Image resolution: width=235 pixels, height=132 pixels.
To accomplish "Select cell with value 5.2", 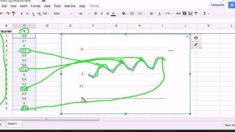I will point(24,60).
